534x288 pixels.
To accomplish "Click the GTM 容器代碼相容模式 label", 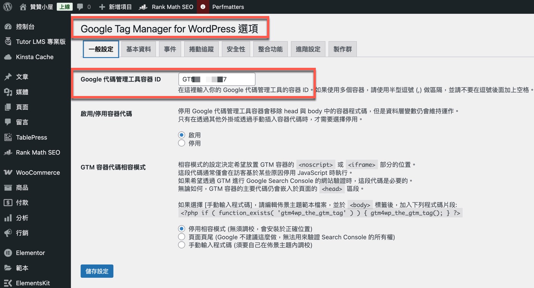I will 113,167.
